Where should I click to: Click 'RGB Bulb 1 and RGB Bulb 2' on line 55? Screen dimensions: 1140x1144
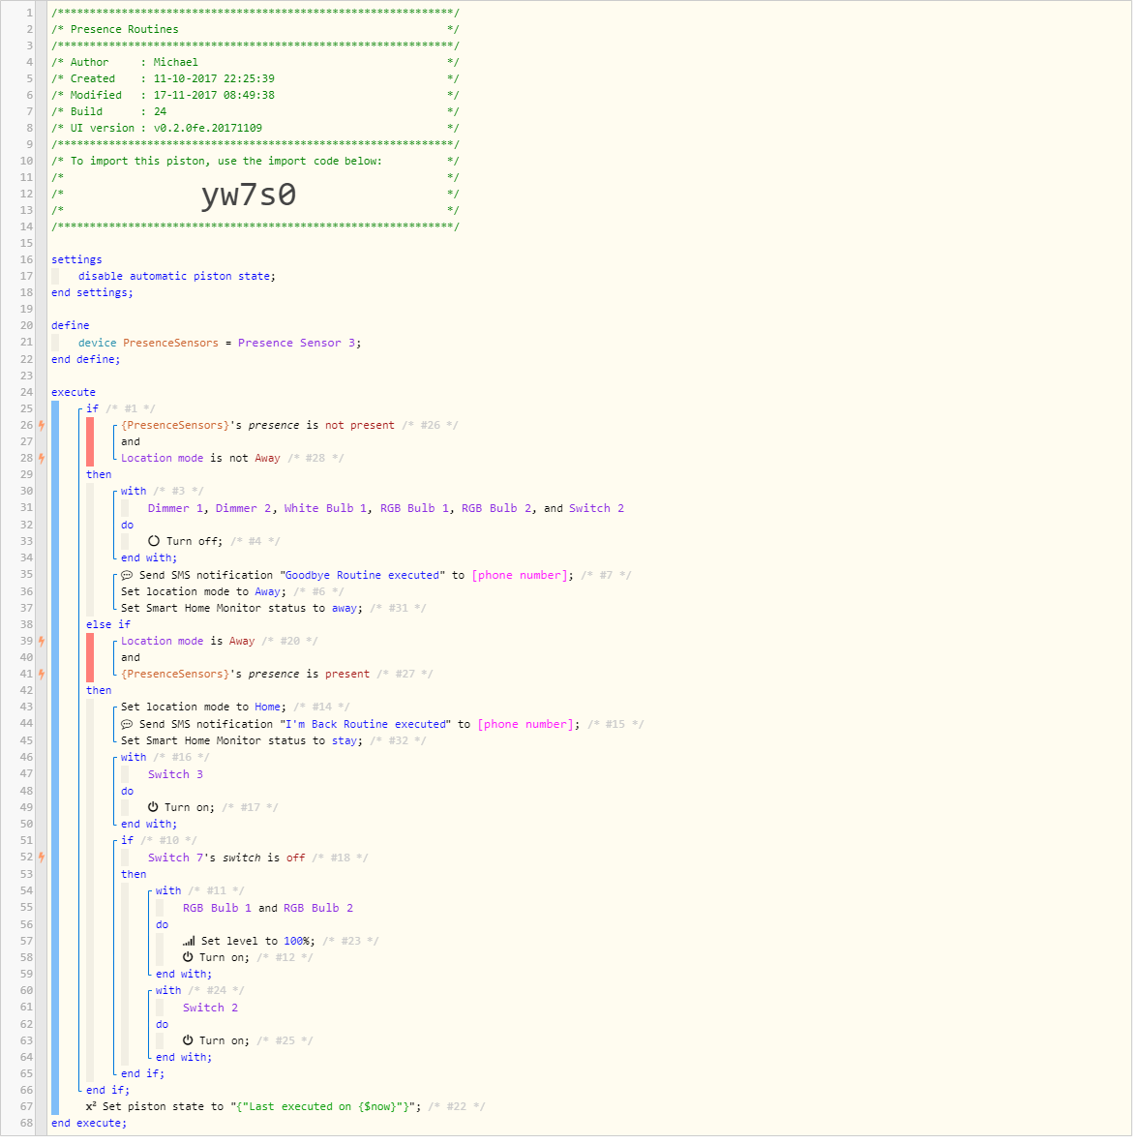[268, 910]
